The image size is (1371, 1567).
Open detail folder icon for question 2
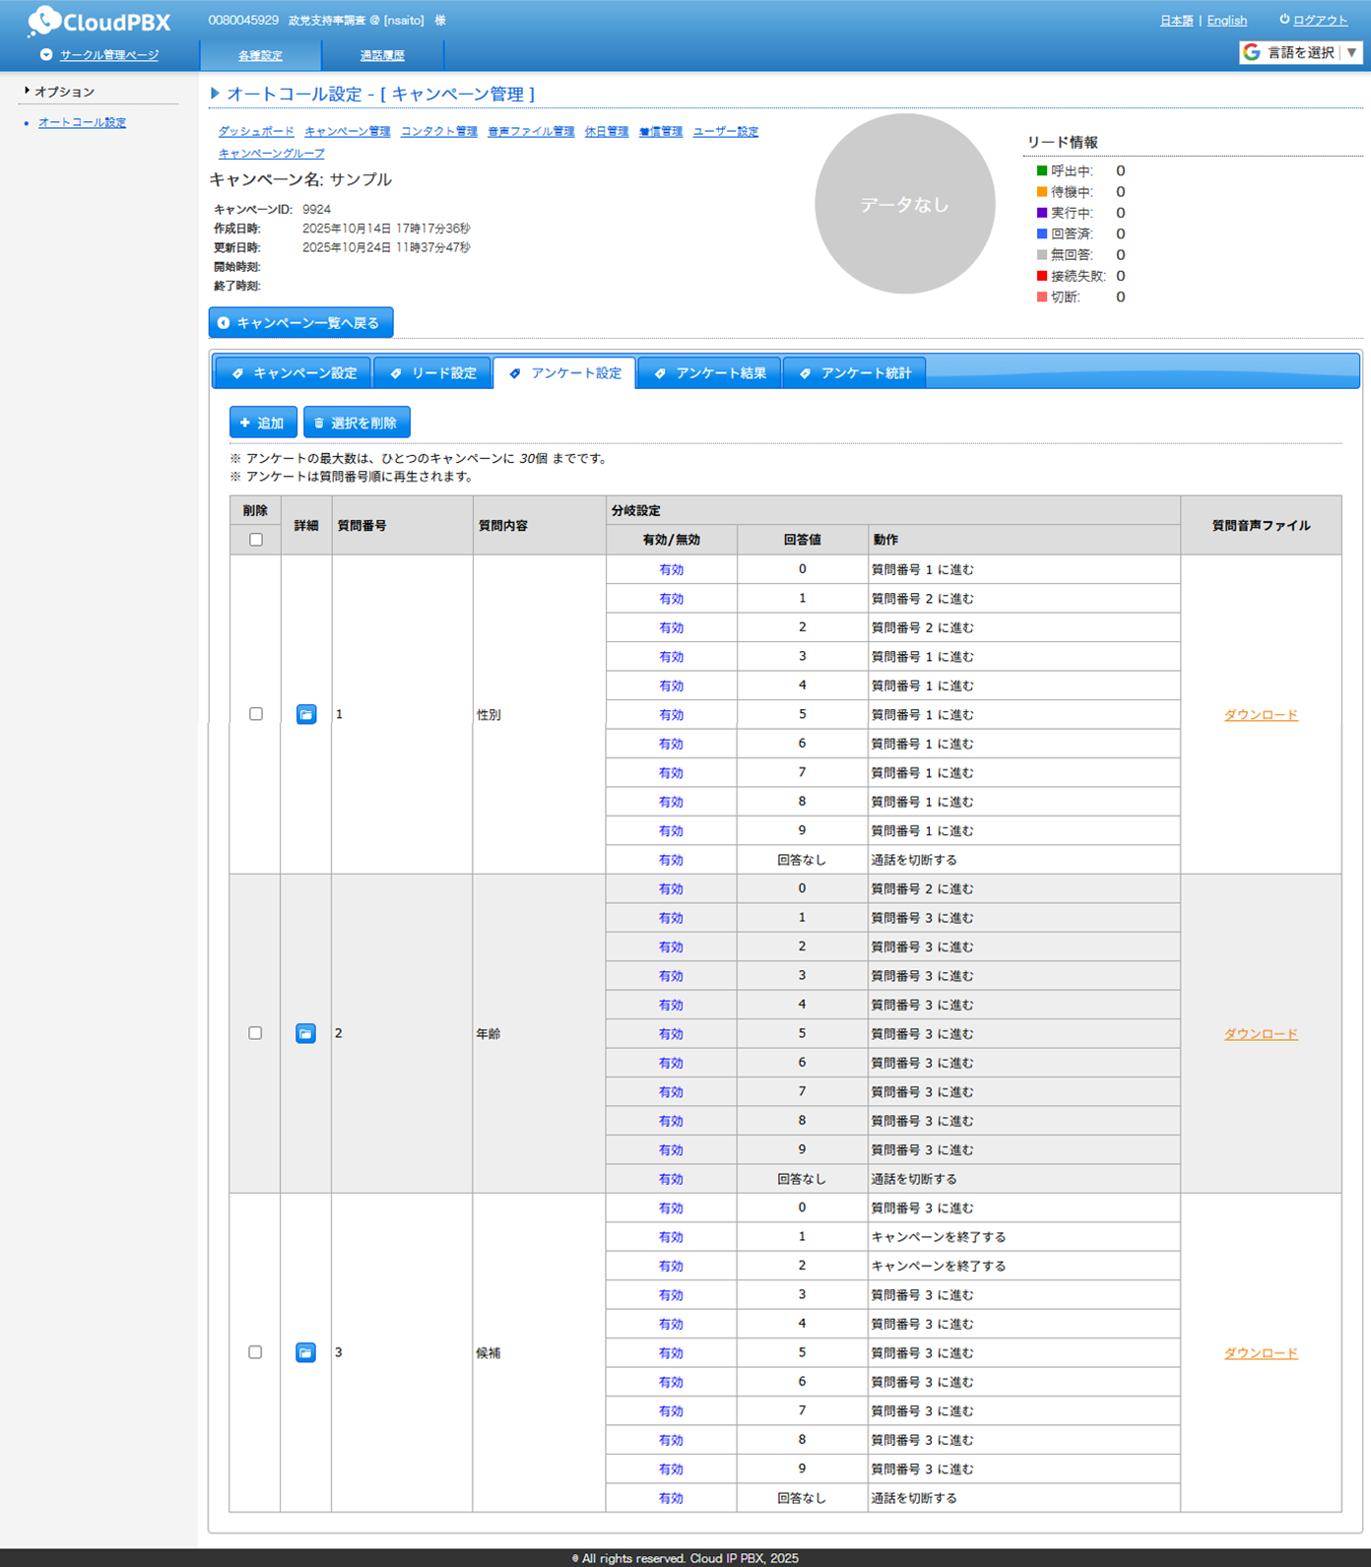(305, 1033)
